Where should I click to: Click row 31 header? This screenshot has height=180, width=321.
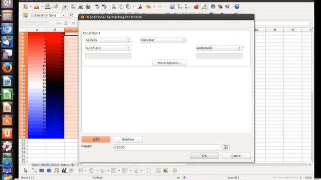23,140
